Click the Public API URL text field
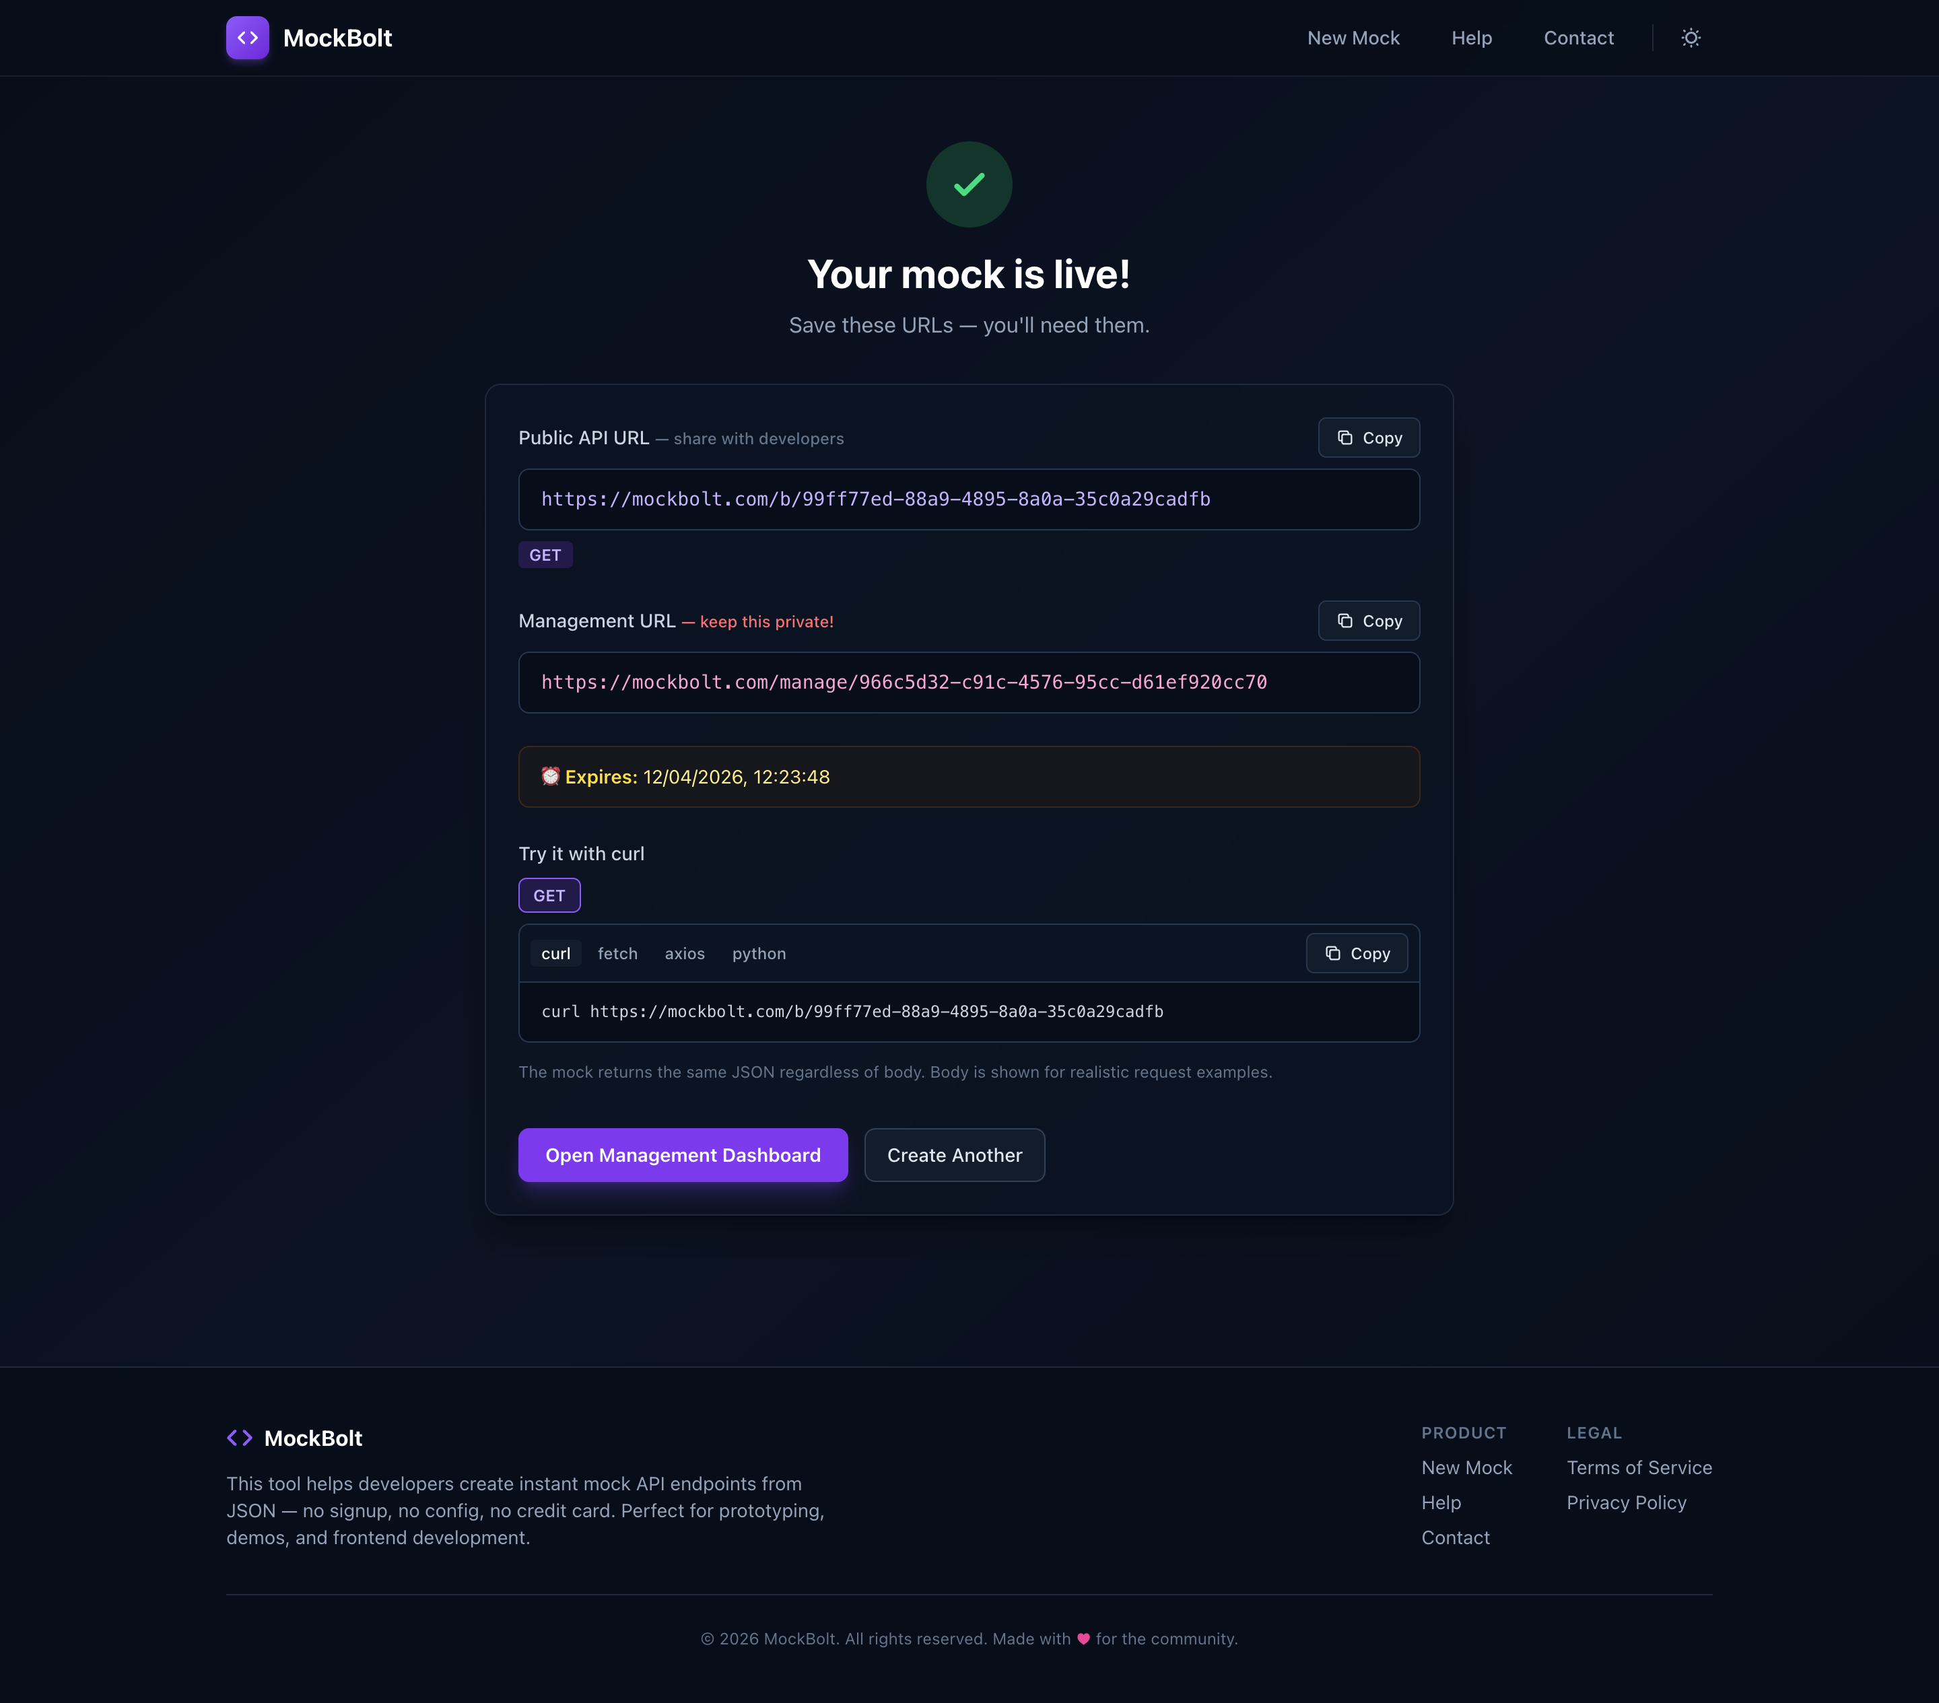 pos(969,499)
